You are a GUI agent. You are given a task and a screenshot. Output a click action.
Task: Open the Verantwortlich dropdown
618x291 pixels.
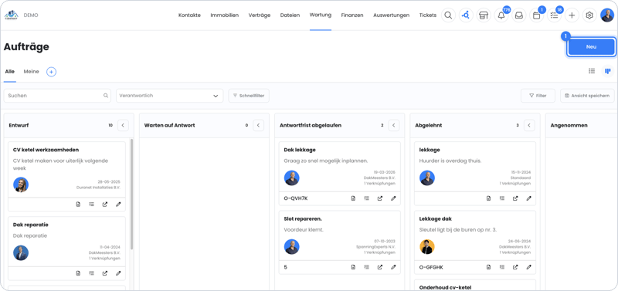coord(169,96)
